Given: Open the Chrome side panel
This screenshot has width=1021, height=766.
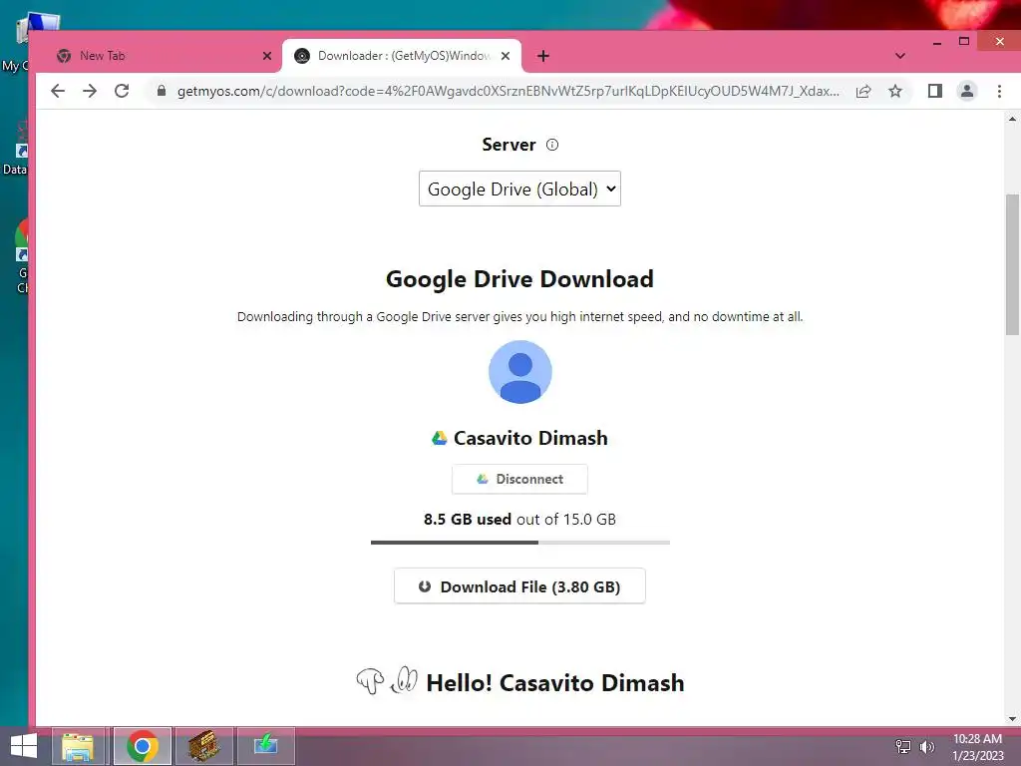Looking at the screenshot, I should [x=935, y=91].
